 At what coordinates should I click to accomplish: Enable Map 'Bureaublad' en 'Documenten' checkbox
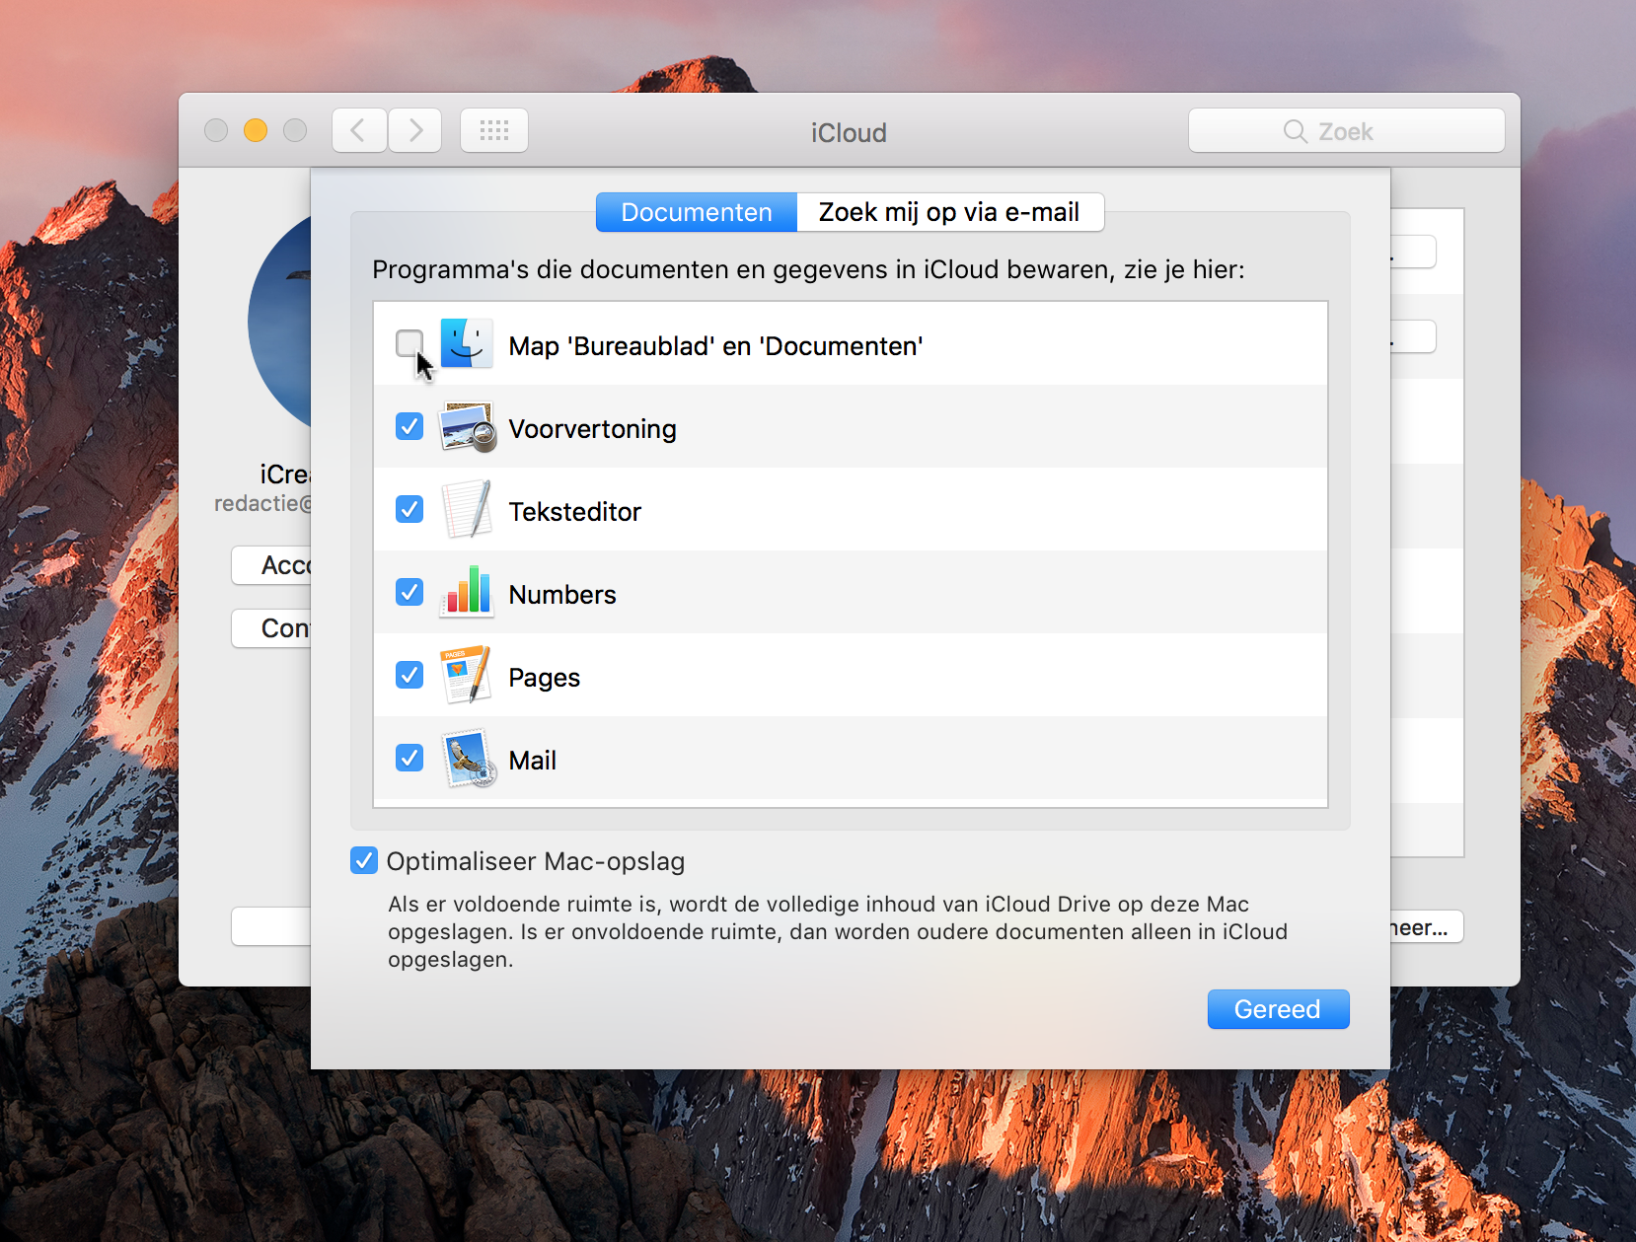pos(409,343)
